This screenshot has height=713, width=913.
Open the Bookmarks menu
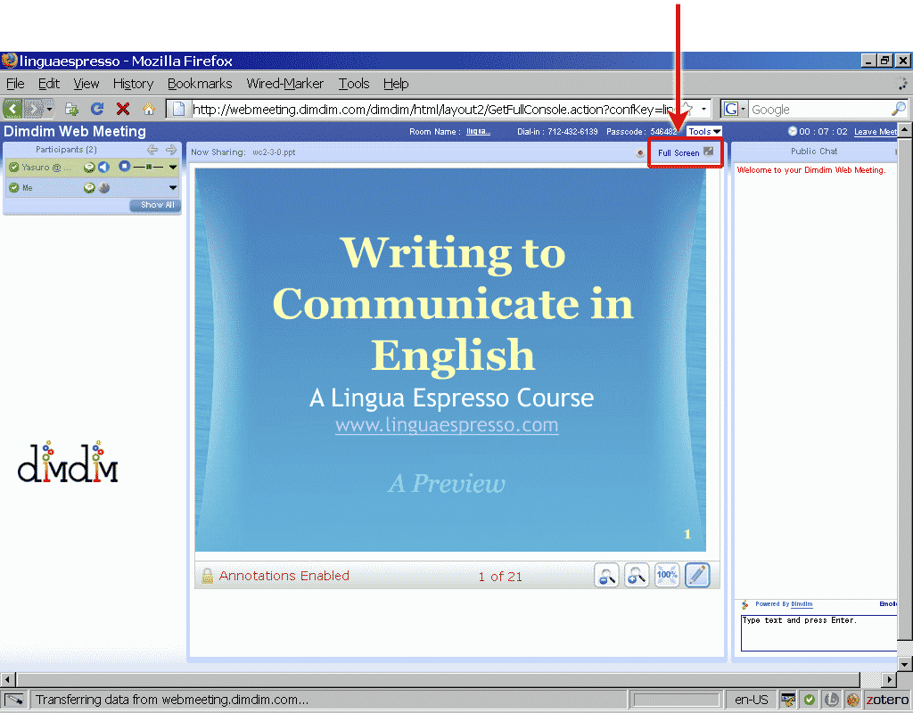click(200, 84)
